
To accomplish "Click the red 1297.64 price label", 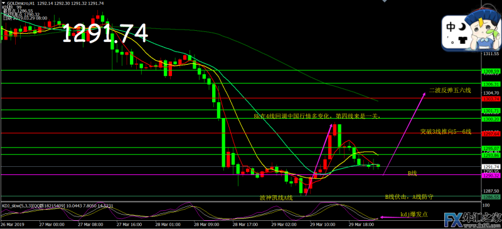I will [491, 134].
